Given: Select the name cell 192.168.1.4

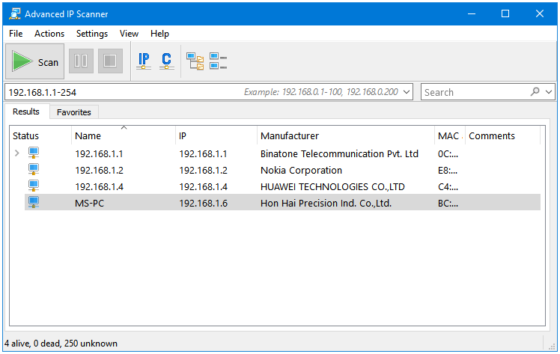Looking at the screenshot, I should click(x=99, y=186).
